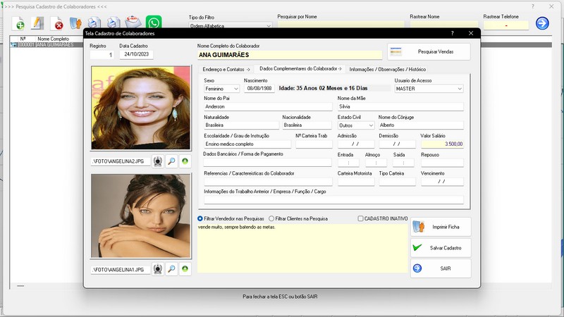Open Informações / Observações / Histórico tab
This screenshot has width=564, height=317.
coord(387,69)
